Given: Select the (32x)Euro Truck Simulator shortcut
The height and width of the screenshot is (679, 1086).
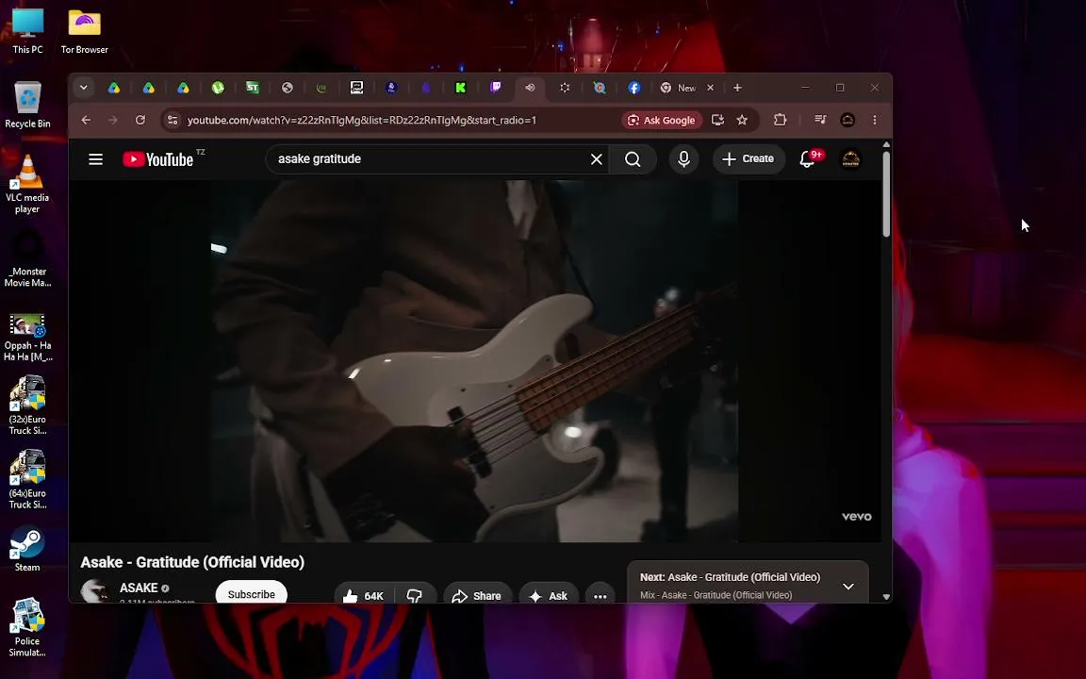Looking at the screenshot, I should coord(27,406).
